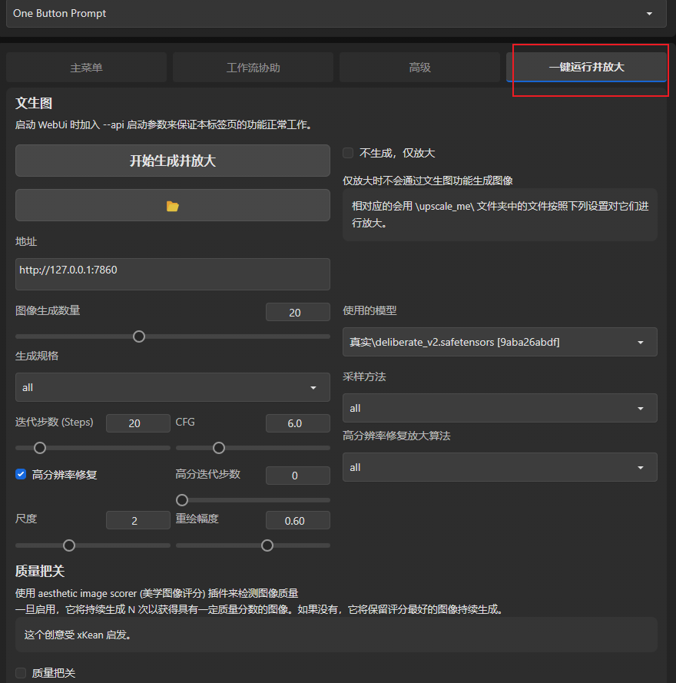Click the 迭代步数 Steps value box
The height and width of the screenshot is (683, 676).
(x=138, y=423)
